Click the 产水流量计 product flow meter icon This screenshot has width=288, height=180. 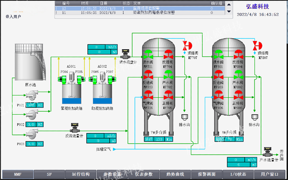coord(267,152)
